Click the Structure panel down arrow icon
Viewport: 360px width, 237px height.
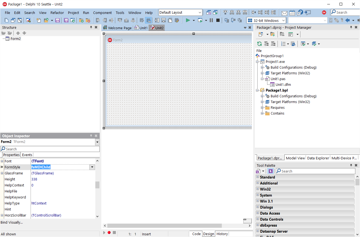tap(24, 33)
